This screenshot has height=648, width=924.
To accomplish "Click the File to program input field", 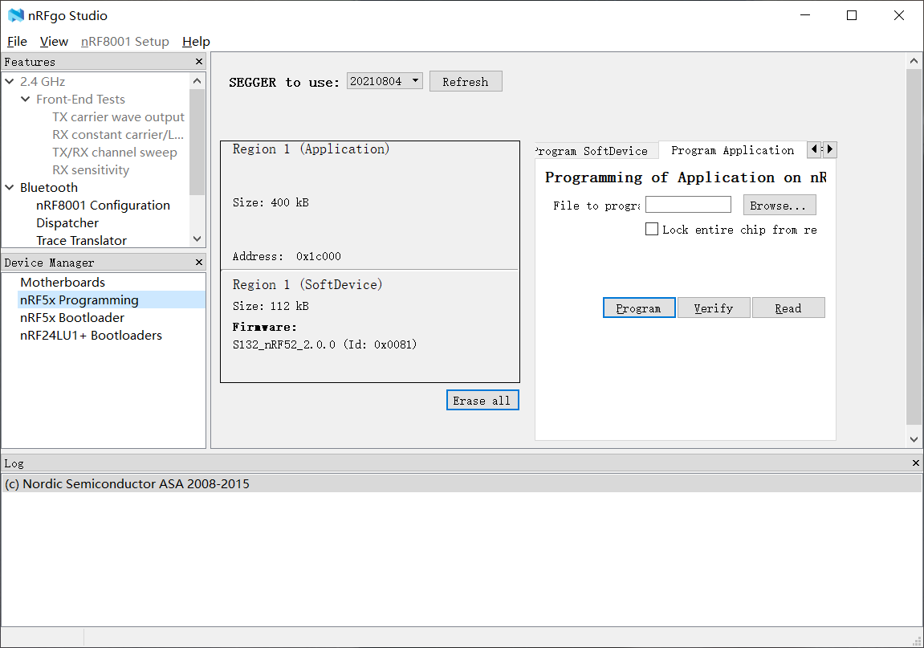I will [687, 204].
